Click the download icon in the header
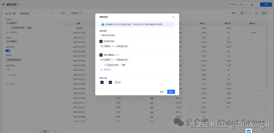 click(x=247, y=5)
